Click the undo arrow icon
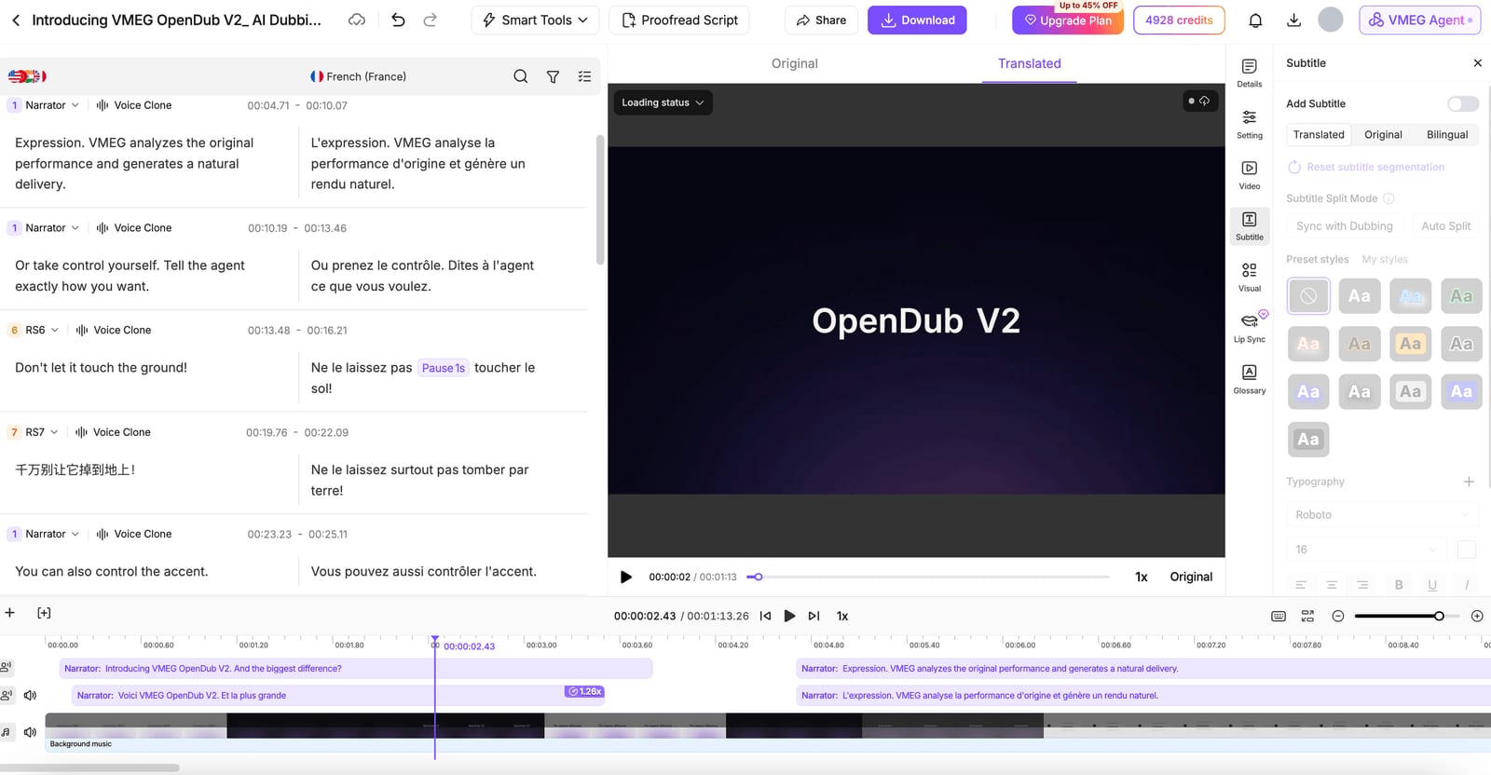 (398, 20)
